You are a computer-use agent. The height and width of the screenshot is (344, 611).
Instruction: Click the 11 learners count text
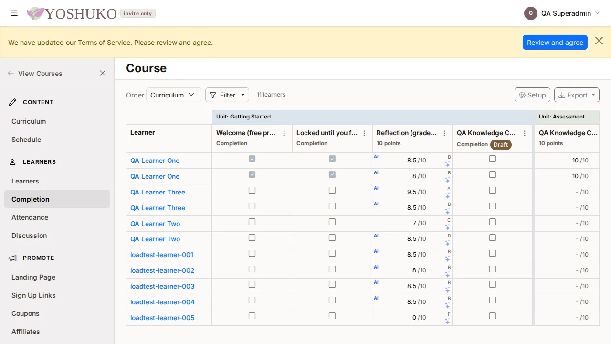point(271,95)
